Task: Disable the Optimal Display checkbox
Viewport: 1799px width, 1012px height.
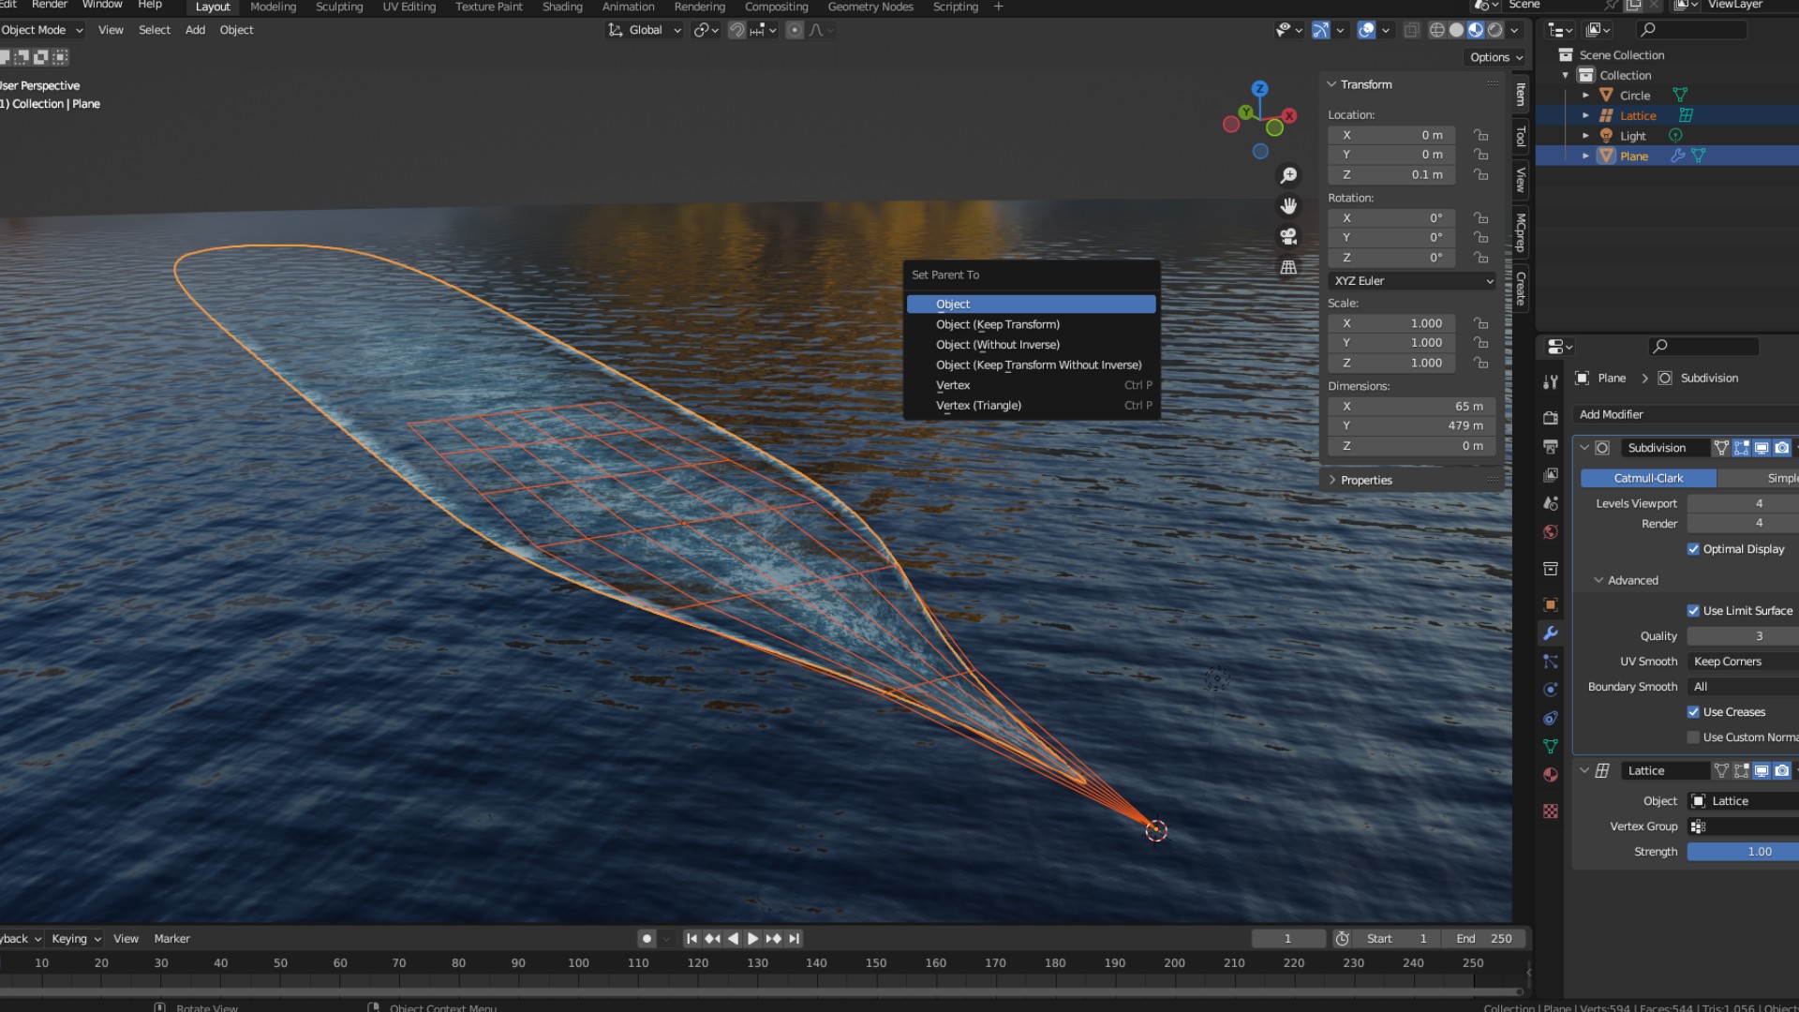Action: pos(1693,549)
